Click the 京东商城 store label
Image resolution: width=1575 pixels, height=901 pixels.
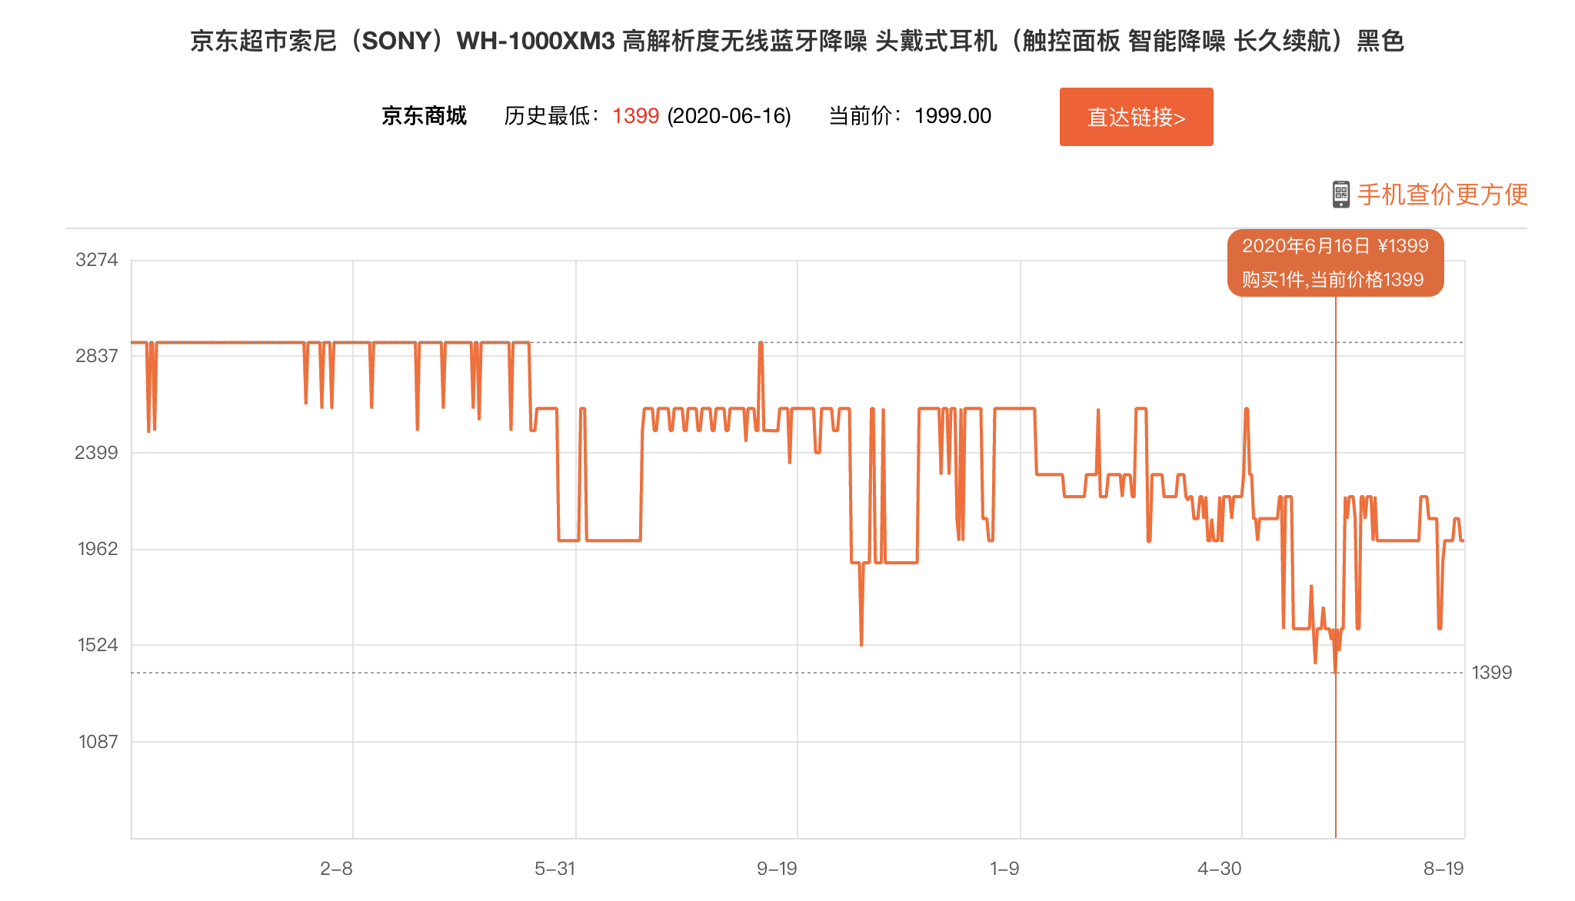tap(424, 116)
